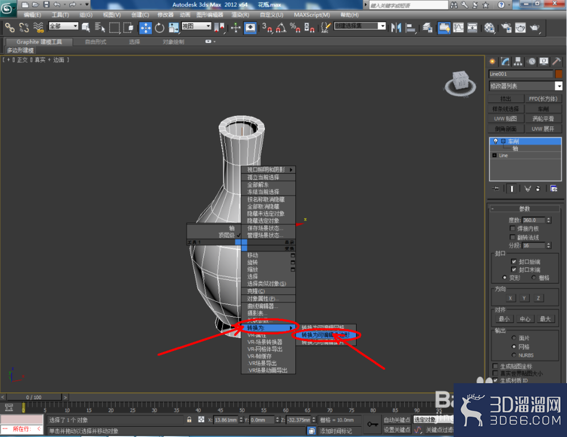
Task: Open the Layer Manager icon
Action: [x=428, y=27]
